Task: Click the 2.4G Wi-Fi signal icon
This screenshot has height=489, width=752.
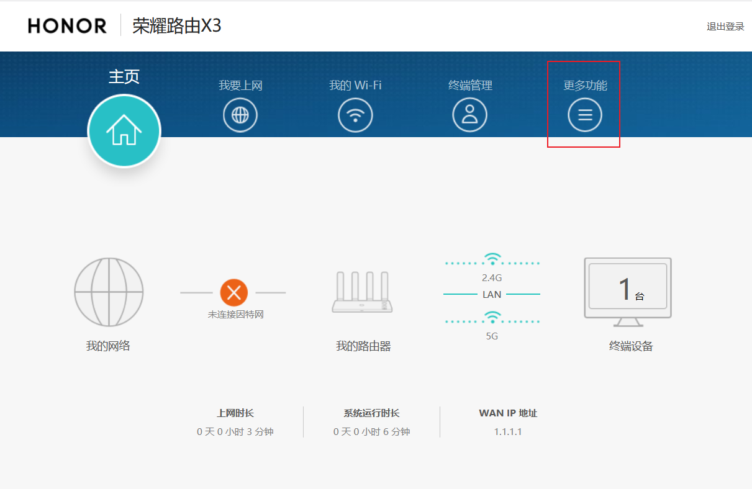Action: pos(492,259)
